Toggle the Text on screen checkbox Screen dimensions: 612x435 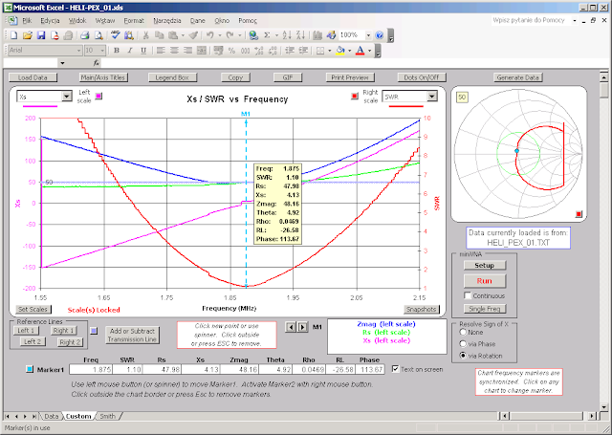click(x=395, y=369)
